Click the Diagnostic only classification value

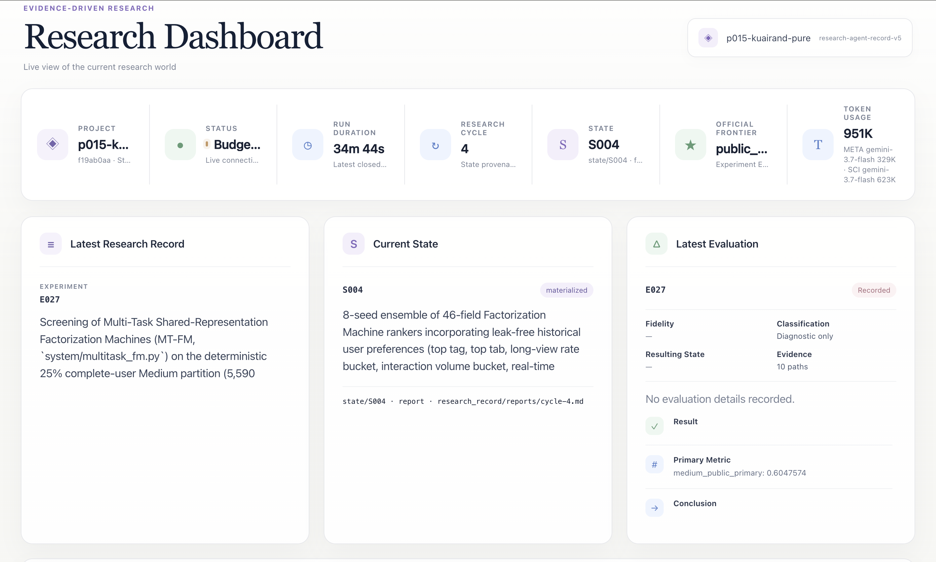coord(805,336)
